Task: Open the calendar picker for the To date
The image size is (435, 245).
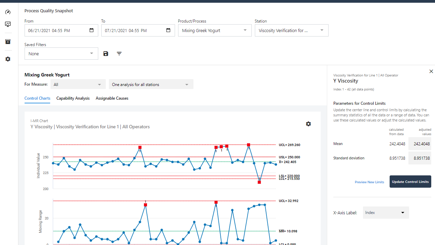Action: click(x=168, y=30)
